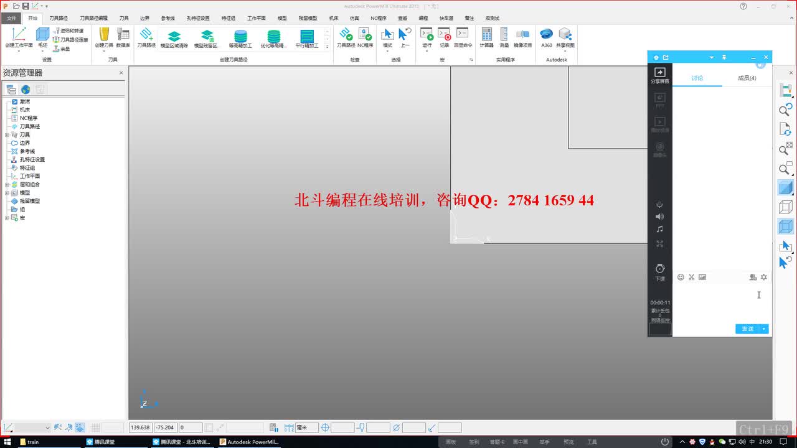Open 进给和转速 feeds and speeds
Screen dimensions: 797x448
68,30
